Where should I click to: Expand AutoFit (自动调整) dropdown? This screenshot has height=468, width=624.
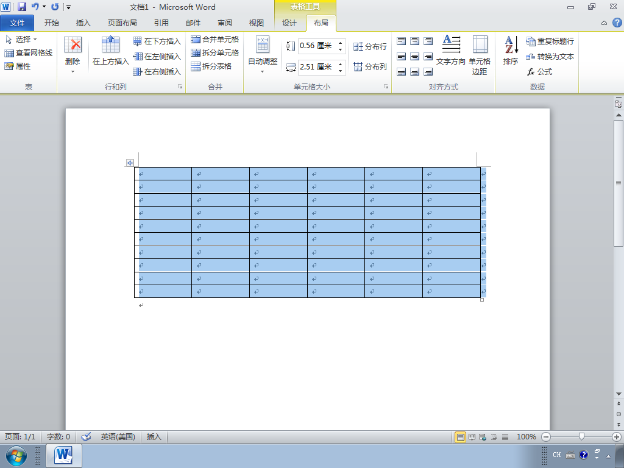click(x=263, y=55)
